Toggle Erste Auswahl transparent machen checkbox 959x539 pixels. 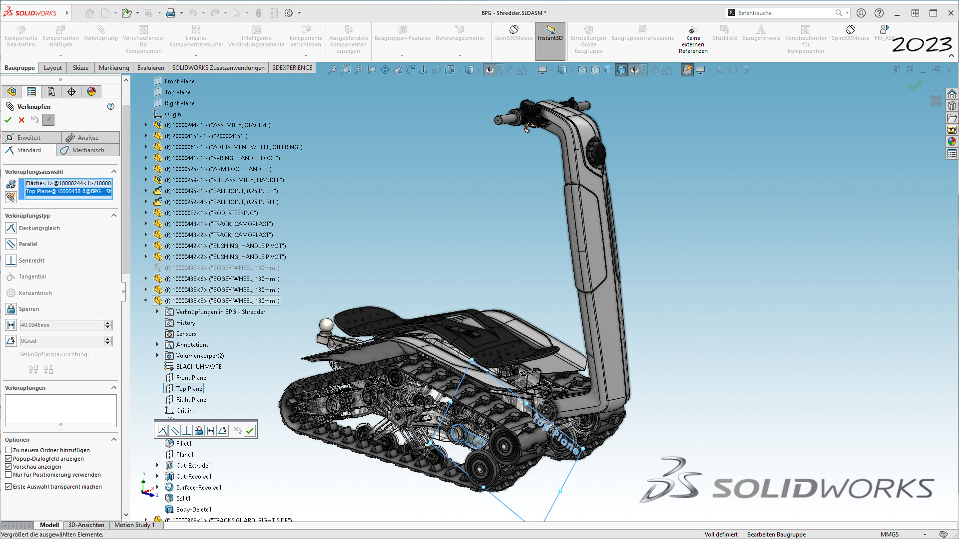(x=8, y=487)
